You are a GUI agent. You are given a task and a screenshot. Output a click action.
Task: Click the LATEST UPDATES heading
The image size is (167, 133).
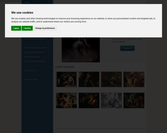click(65, 67)
